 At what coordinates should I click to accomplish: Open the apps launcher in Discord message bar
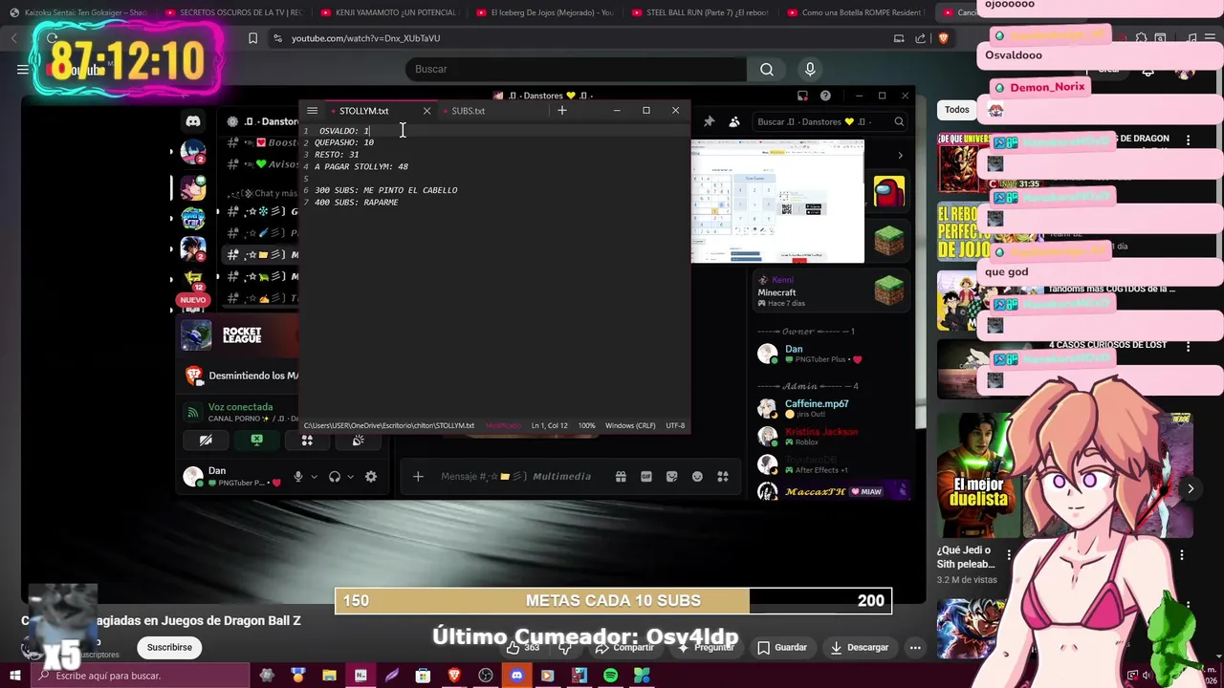point(723,477)
